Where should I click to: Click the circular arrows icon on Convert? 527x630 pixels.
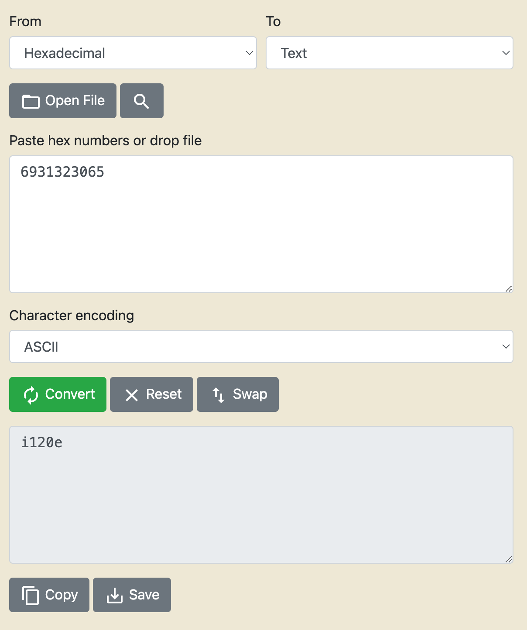click(x=30, y=394)
